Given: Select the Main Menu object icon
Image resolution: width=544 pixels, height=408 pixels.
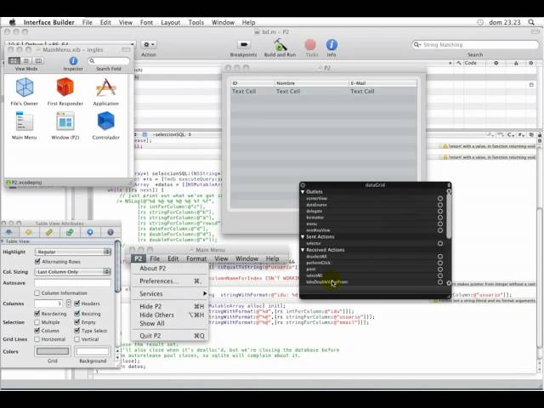Looking at the screenshot, I should (x=25, y=121).
